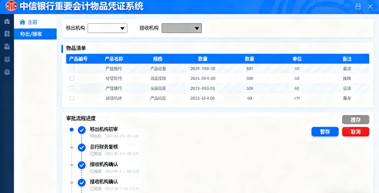Click the 审批流程进度 section title

(x=81, y=118)
